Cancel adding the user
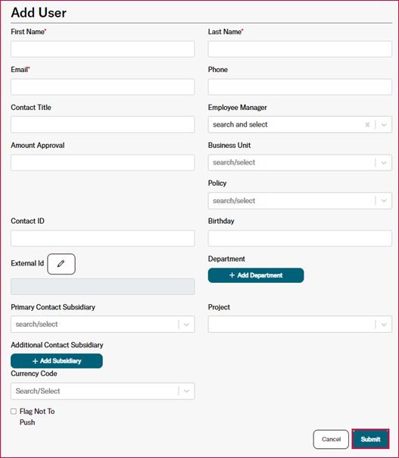399x458 pixels. [x=331, y=439]
